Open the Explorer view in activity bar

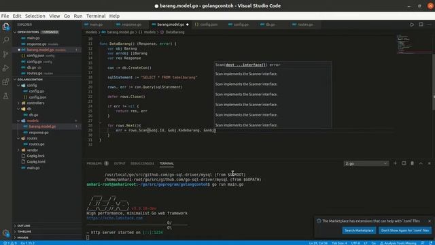[x=6, y=27]
